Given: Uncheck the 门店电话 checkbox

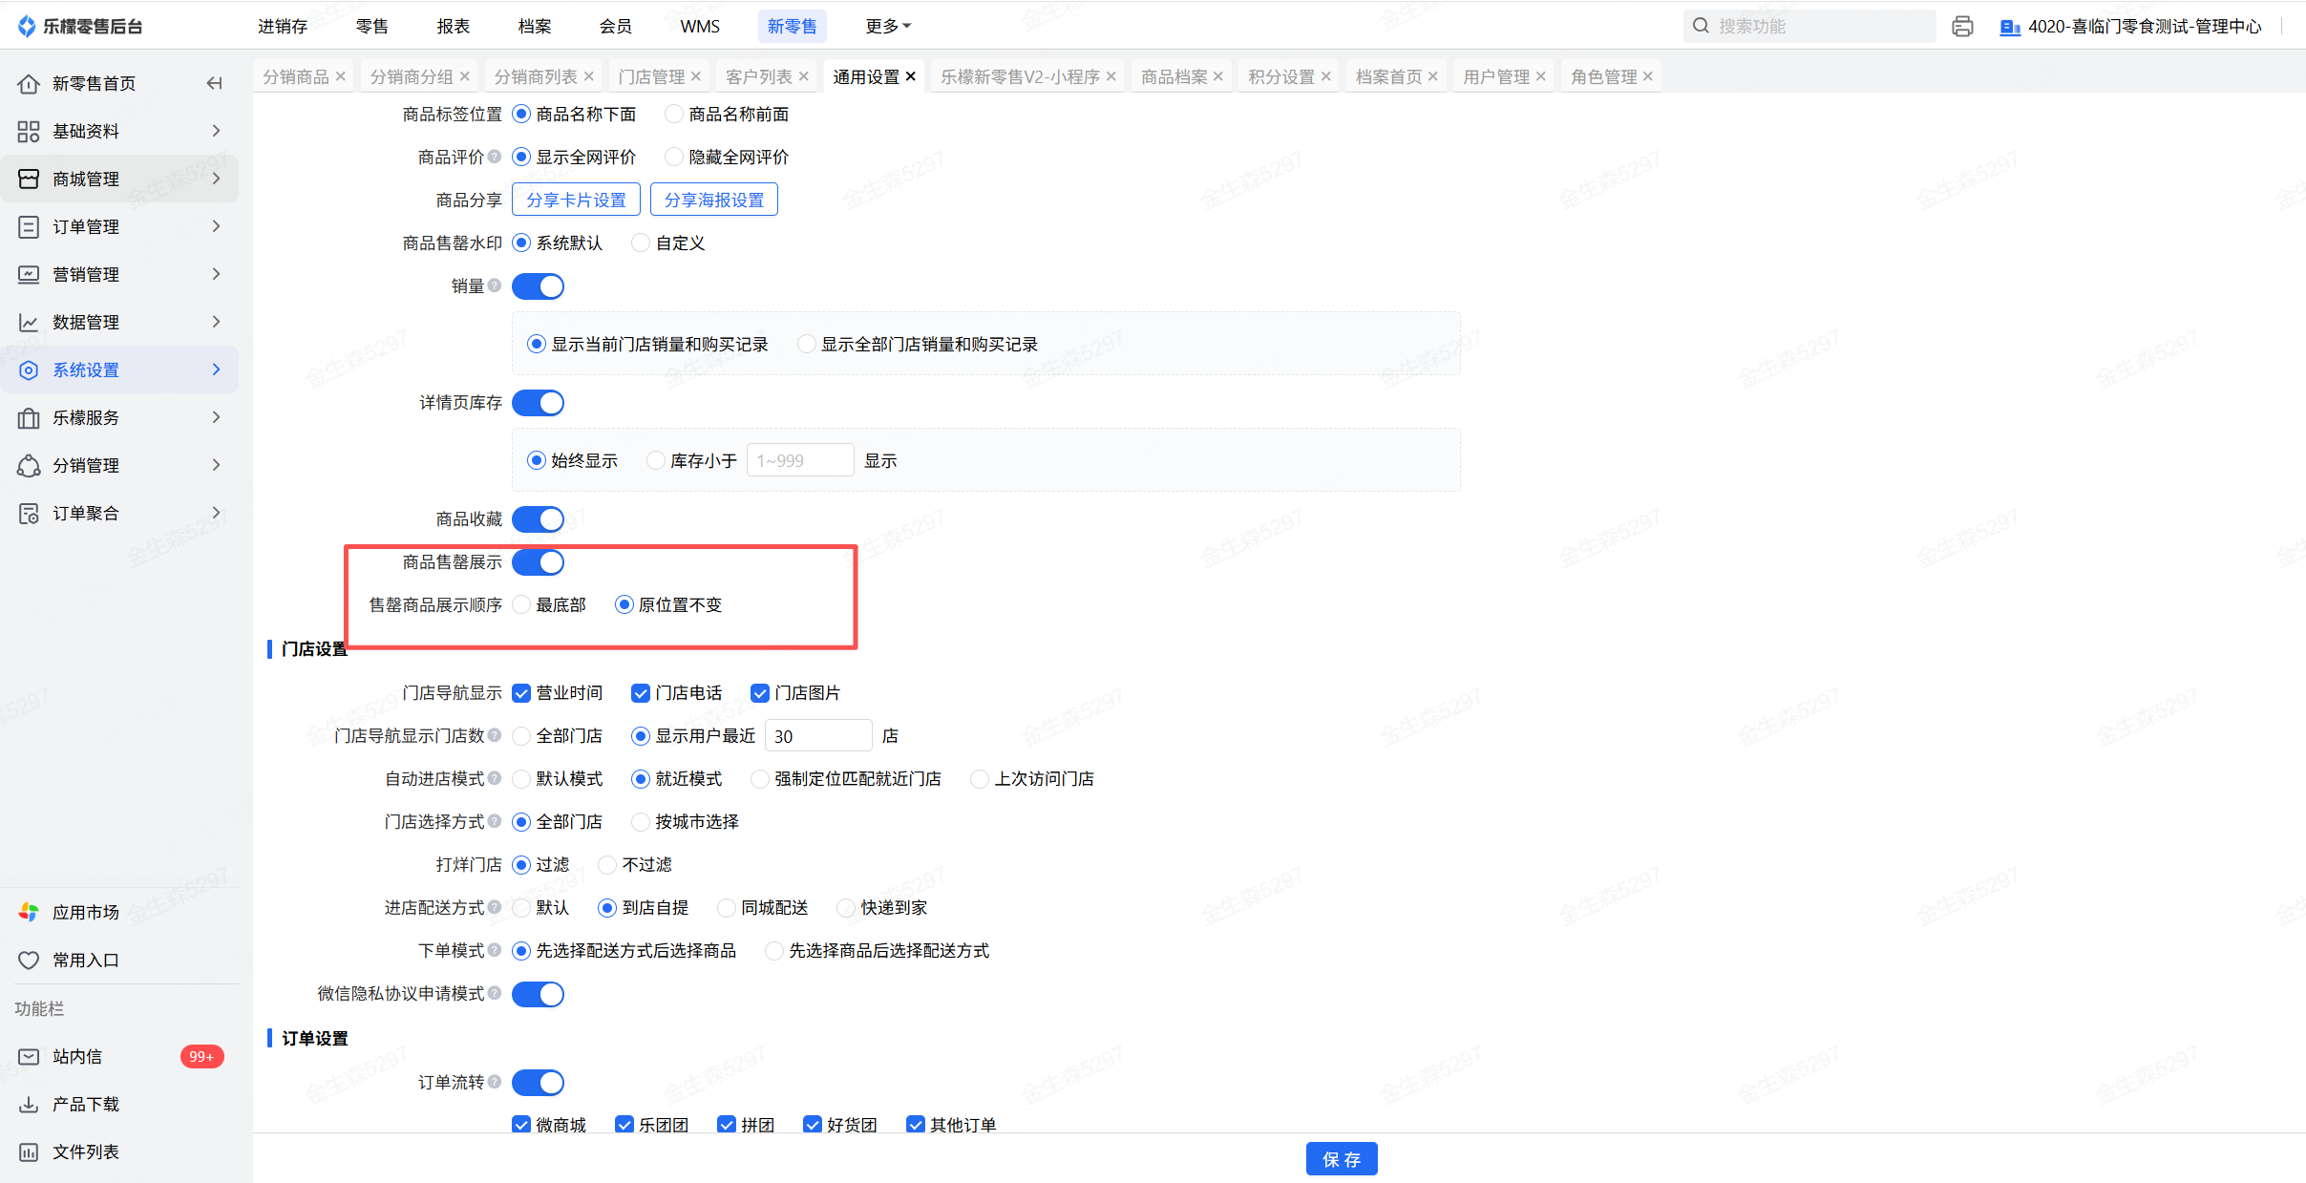Looking at the screenshot, I should pos(641,693).
